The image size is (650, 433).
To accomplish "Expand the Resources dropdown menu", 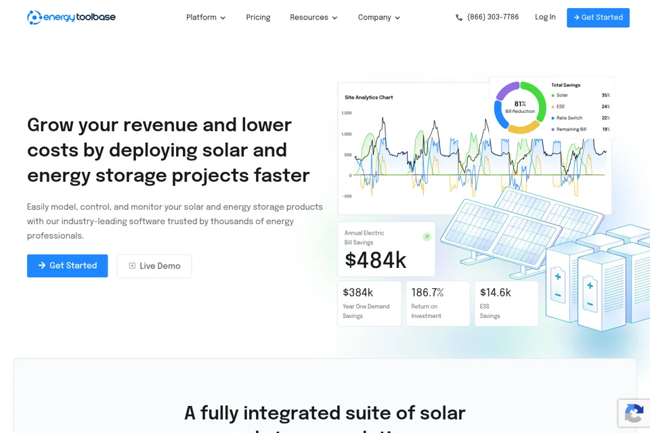I will 313,18.
